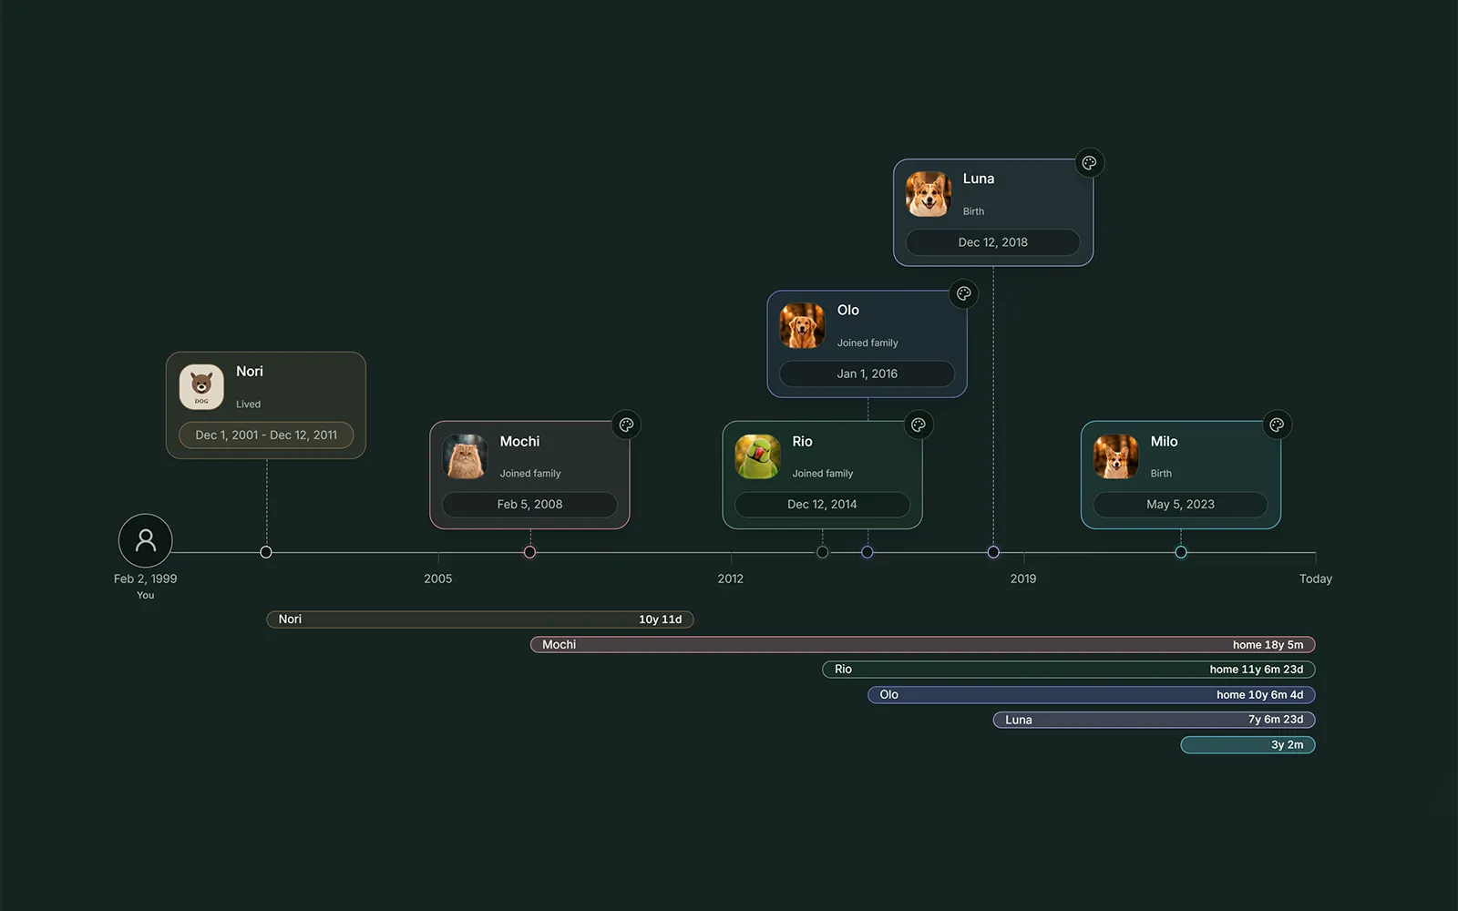
Task: Click the Mochi name on its card
Action: pyautogui.click(x=519, y=442)
